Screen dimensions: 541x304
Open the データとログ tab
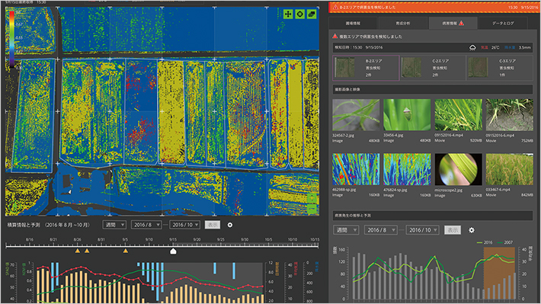503,23
